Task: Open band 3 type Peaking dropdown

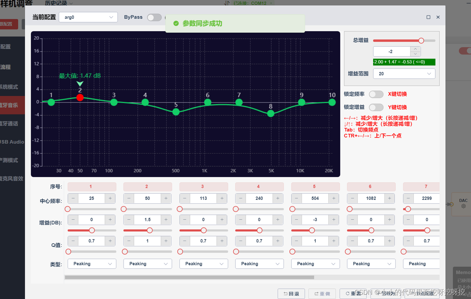Action: point(204,264)
